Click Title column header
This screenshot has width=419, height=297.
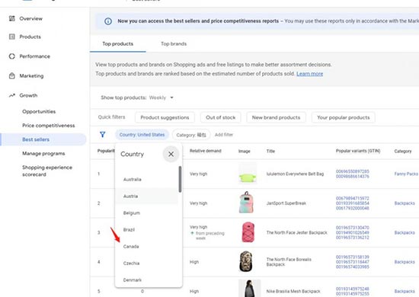pyautogui.click(x=270, y=152)
